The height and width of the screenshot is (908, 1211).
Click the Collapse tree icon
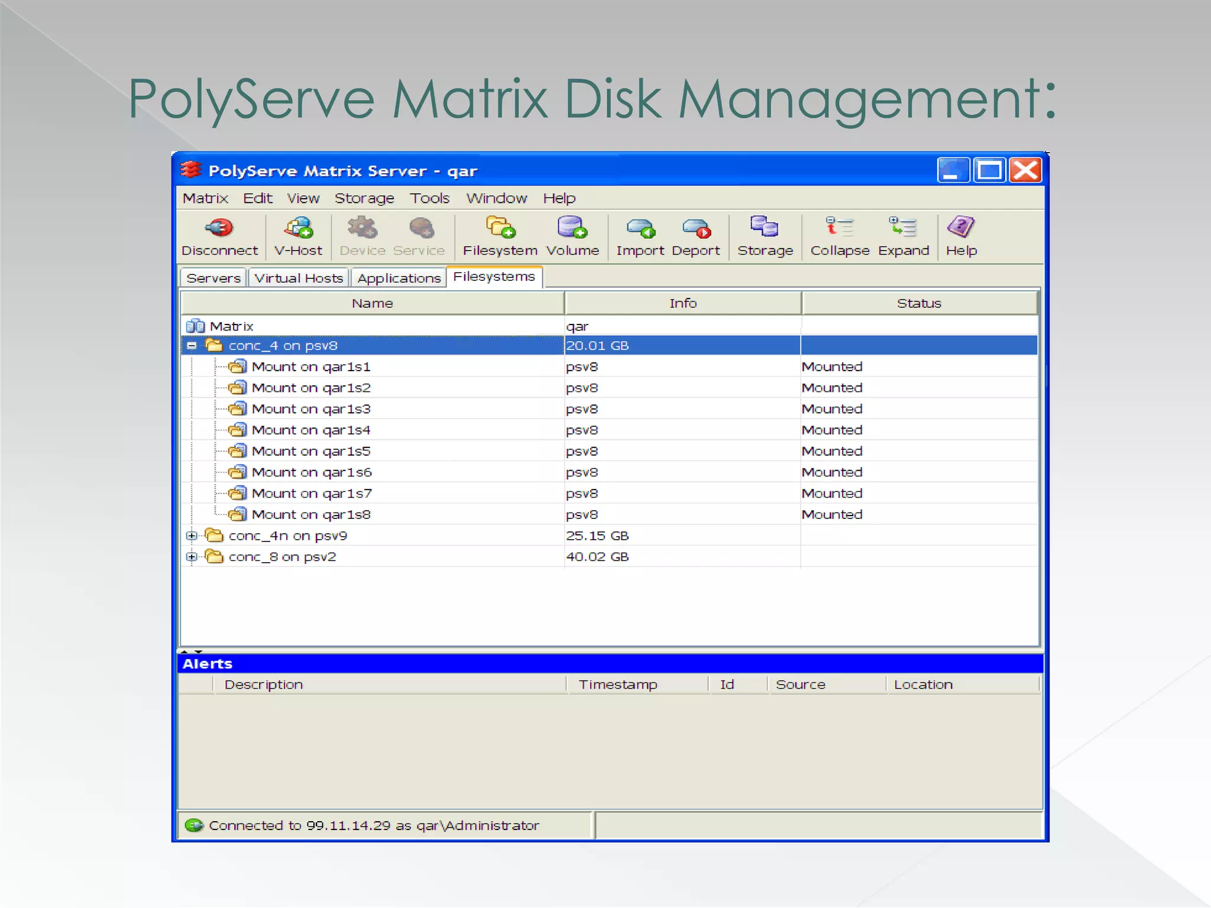(x=840, y=226)
